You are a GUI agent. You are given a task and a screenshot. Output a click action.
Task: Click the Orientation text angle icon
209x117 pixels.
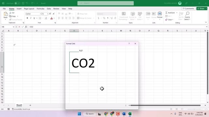[70, 14]
